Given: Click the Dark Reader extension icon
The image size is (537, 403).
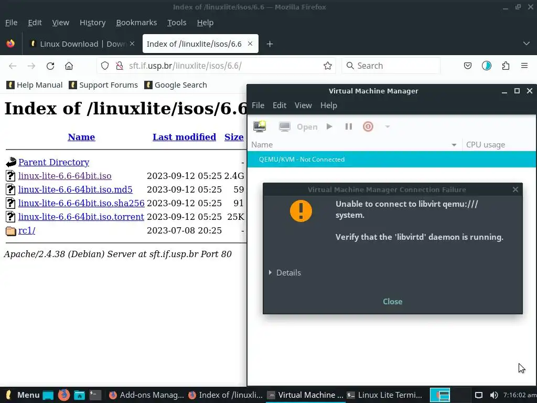Looking at the screenshot, I should pos(486,66).
